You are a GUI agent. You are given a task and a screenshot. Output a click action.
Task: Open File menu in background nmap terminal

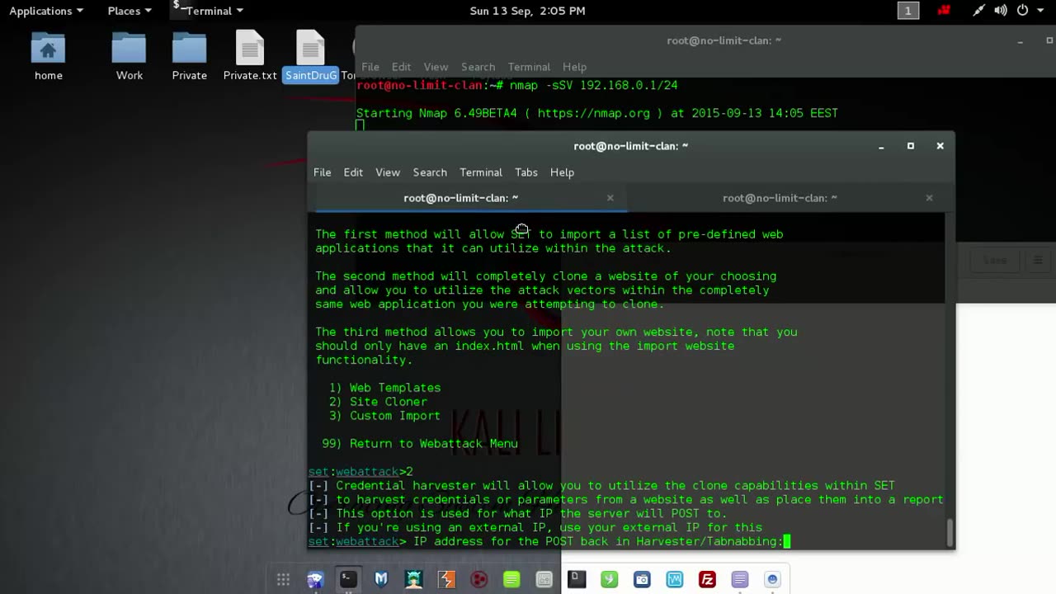pyautogui.click(x=370, y=67)
